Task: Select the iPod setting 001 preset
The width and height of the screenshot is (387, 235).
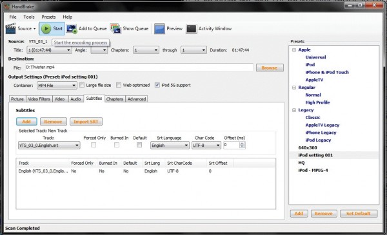Action: pyautogui.click(x=315, y=155)
